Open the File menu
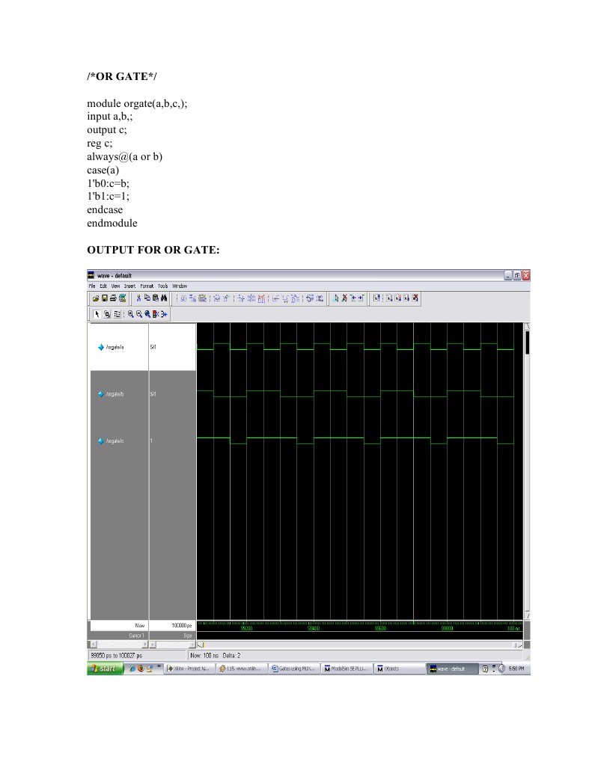This screenshot has height=765, width=592. (92, 286)
